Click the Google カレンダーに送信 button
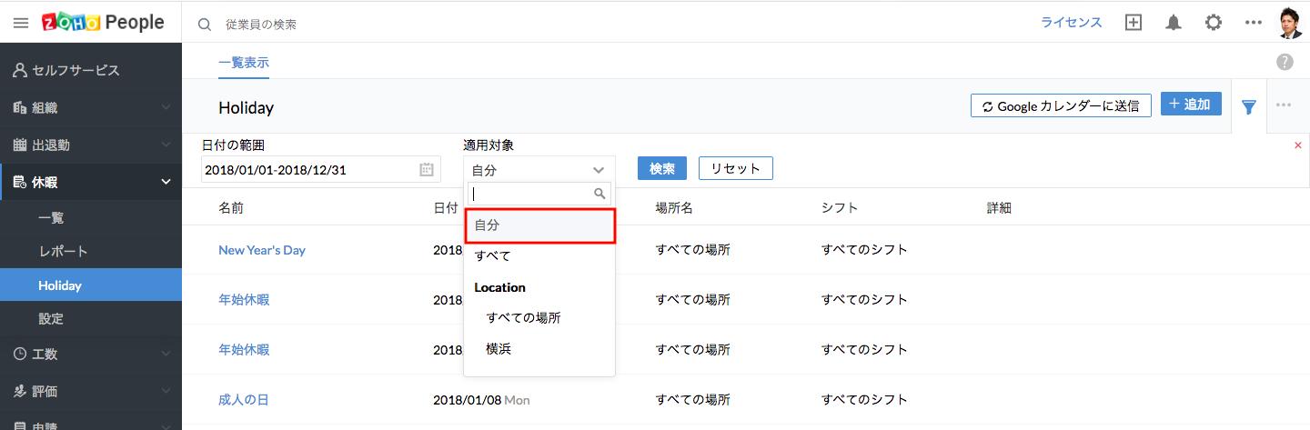 tap(1061, 105)
